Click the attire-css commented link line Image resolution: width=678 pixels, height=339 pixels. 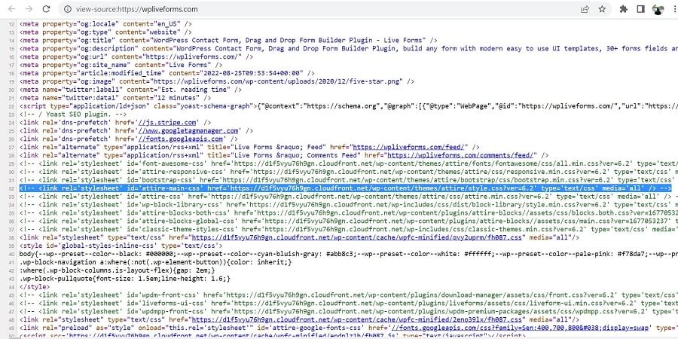point(349,197)
